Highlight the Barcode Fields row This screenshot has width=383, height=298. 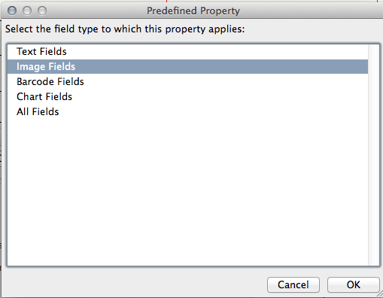187,81
